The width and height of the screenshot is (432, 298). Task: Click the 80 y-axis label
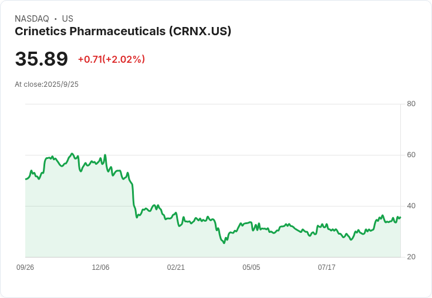411,104
